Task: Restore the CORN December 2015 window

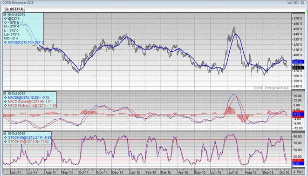Action: point(296,2)
